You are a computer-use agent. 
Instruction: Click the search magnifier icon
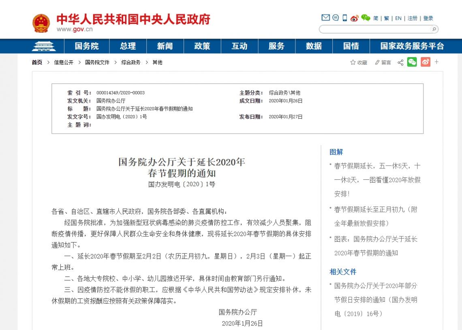click(x=434, y=29)
